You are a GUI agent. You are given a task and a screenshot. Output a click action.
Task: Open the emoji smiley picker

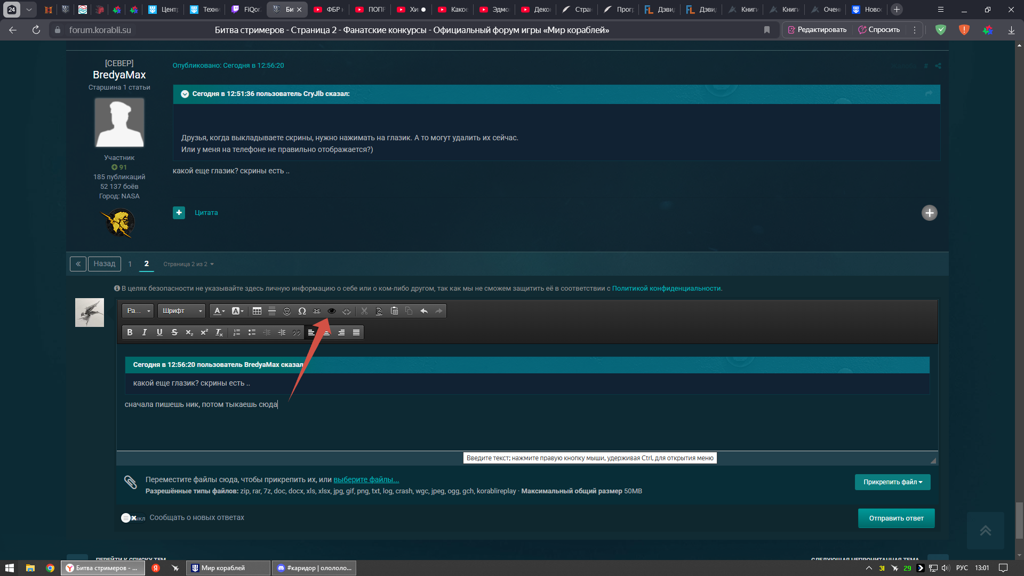pos(287,311)
